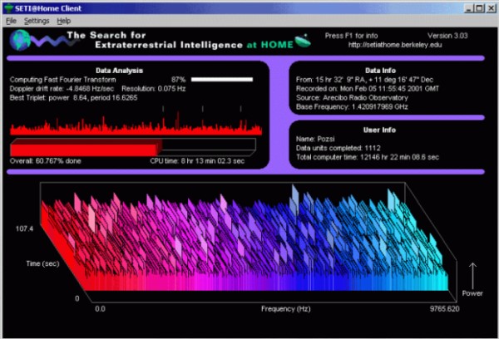
Task: Click the 'Version 3.03' text
Action: click(447, 36)
